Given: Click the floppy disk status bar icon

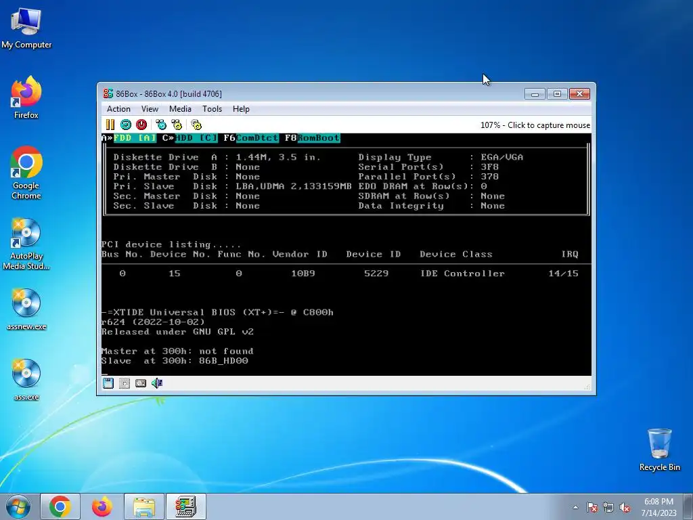Looking at the screenshot, I should 108,383.
